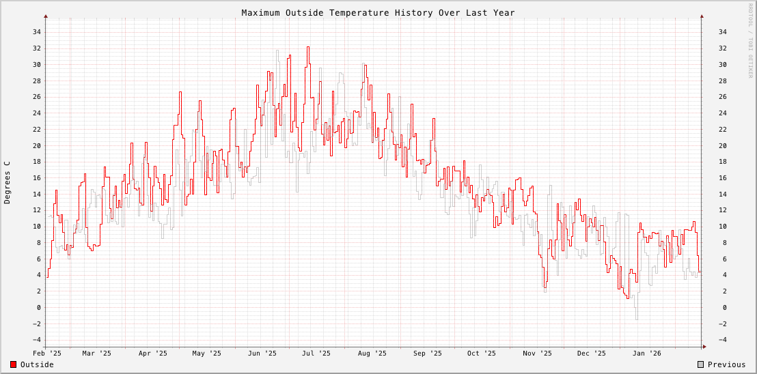Viewport: 757px width, 374px height.
Task: Click the Jan '26 time axis label
Action: [x=647, y=354]
